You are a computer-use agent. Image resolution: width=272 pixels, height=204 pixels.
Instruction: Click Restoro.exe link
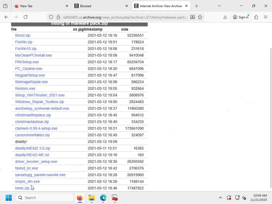click(25, 88)
